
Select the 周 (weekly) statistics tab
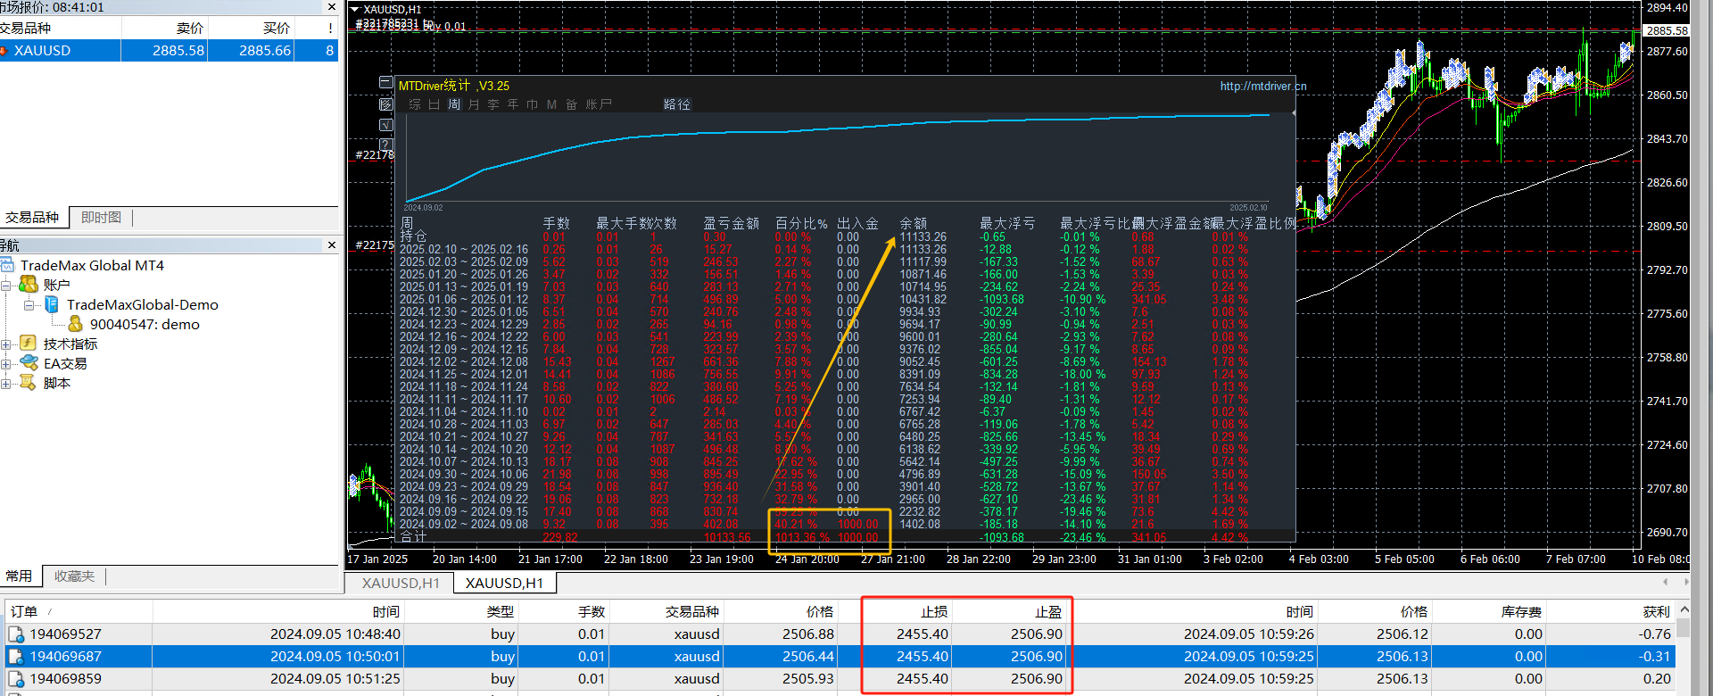[454, 104]
